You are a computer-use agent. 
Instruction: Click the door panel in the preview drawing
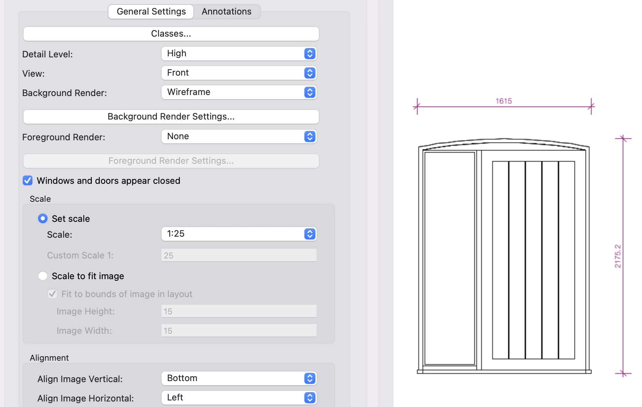[x=449, y=258]
